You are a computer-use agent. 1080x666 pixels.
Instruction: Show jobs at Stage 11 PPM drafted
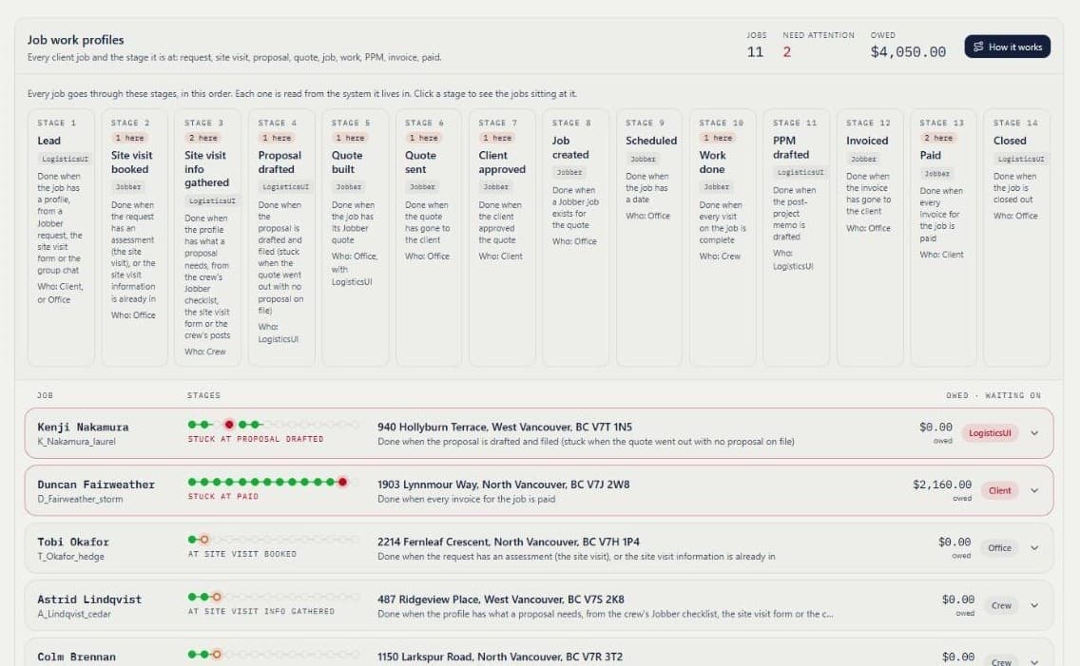point(797,238)
